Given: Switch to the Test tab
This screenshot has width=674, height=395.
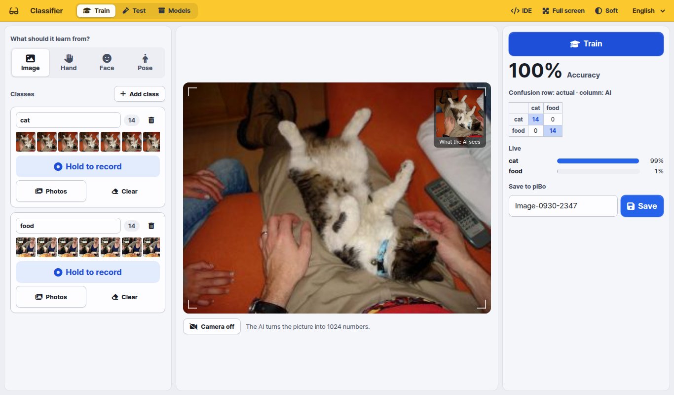Looking at the screenshot, I should (x=134, y=11).
